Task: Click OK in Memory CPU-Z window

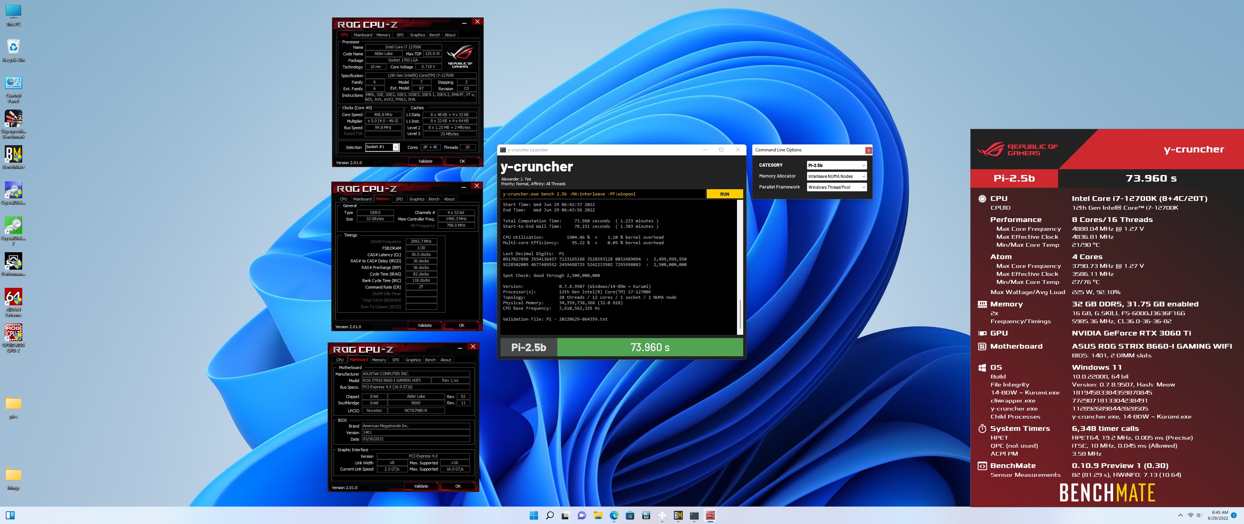Action: click(x=461, y=325)
